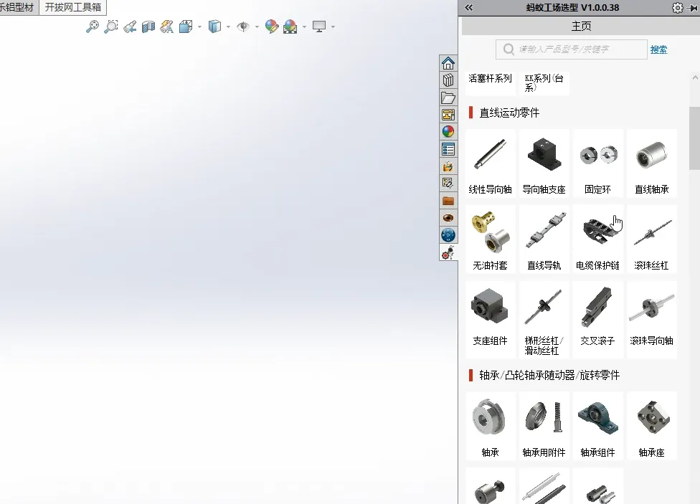The height and width of the screenshot is (504, 700).
Task: Toggle the auto-show pin in the pane header
Action: pos(692,8)
